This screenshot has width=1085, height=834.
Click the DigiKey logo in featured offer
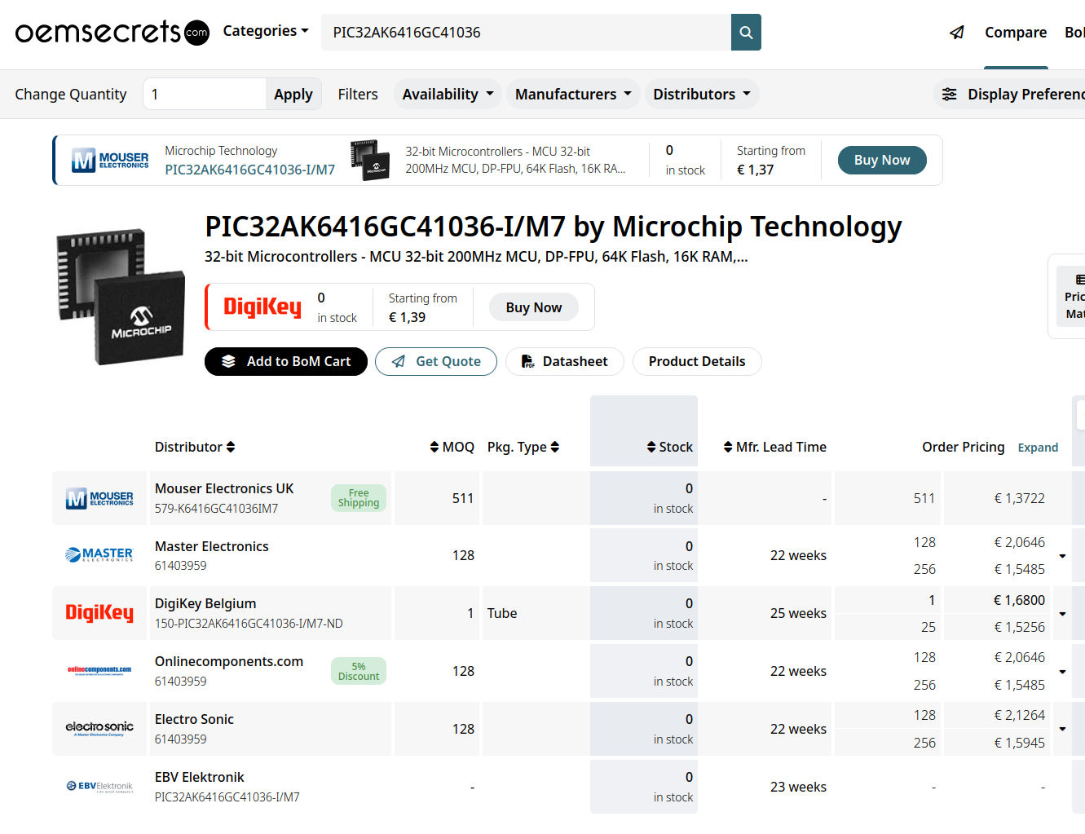point(262,307)
